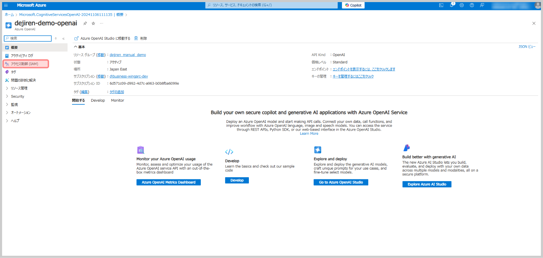This screenshot has width=543, height=258.
Task: Click 移動 link next to リソース グループ
Action: [x=101, y=55]
